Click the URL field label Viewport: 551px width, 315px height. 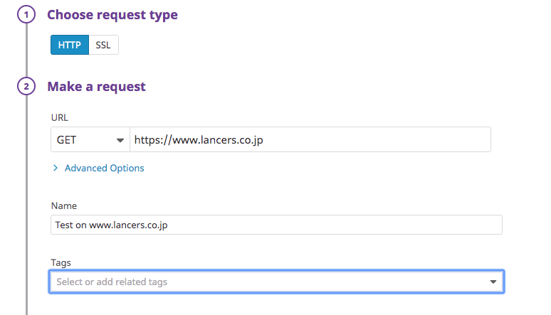59,117
